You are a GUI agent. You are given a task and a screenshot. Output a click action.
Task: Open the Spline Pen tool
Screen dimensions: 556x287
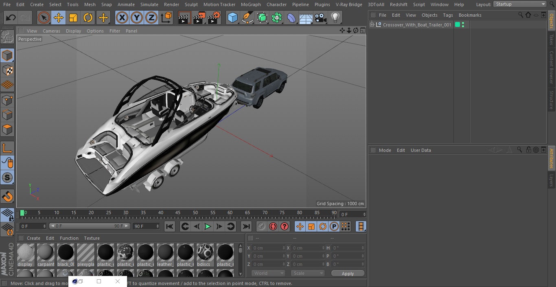pos(247,18)
